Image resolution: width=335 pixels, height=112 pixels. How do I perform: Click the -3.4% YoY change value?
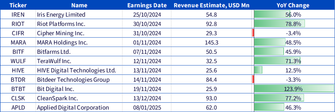coord(293,33)
